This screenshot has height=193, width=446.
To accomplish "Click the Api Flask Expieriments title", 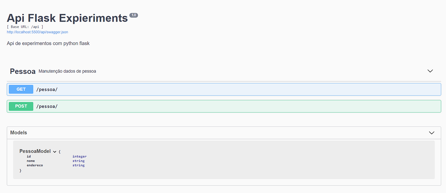I will 67,18.
